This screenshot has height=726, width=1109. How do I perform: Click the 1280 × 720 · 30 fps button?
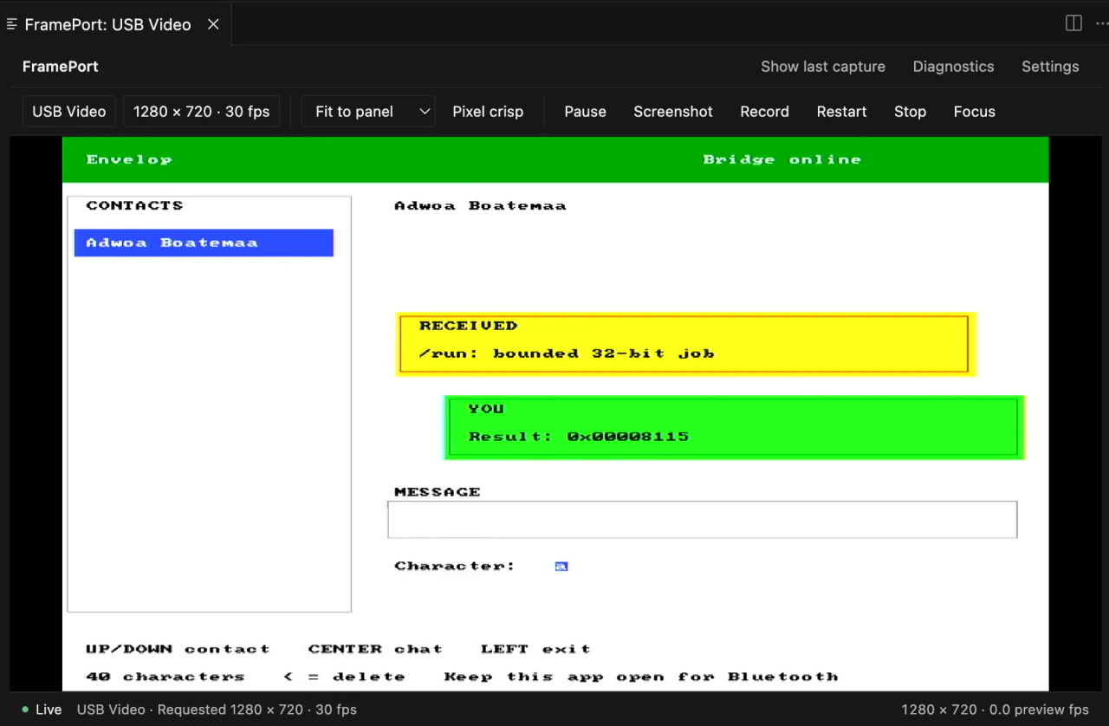202,112
